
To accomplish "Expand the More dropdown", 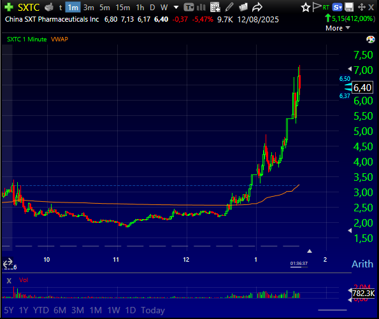I will click(x=338, y=28).
